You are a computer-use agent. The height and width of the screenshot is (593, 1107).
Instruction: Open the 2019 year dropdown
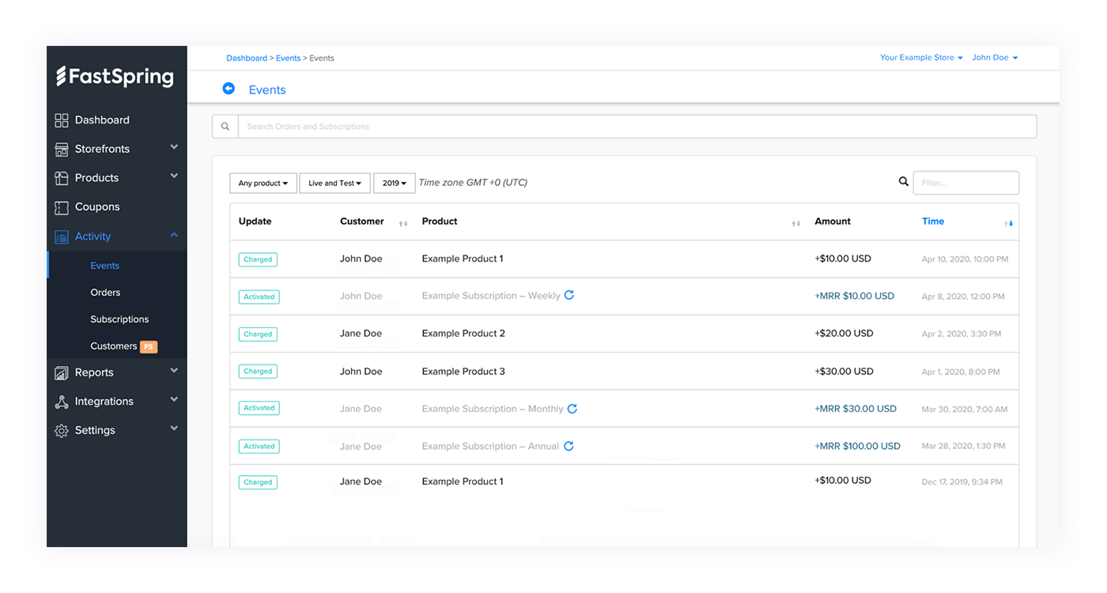[x=394, y=183]
